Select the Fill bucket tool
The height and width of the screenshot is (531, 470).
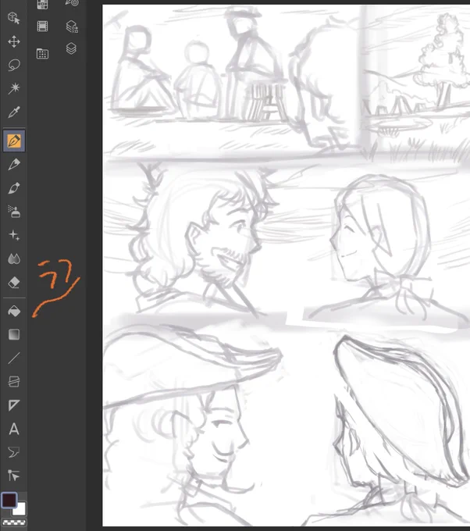(14, 311)
